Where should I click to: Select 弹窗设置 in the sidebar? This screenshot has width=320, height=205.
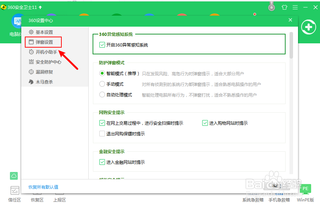pos(44,42)
